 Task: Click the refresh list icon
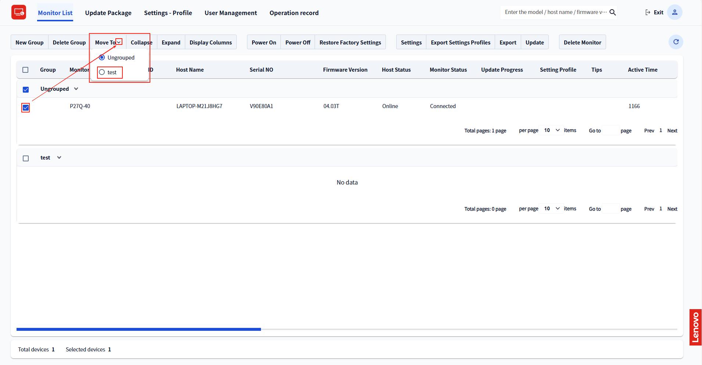[676, 42]
